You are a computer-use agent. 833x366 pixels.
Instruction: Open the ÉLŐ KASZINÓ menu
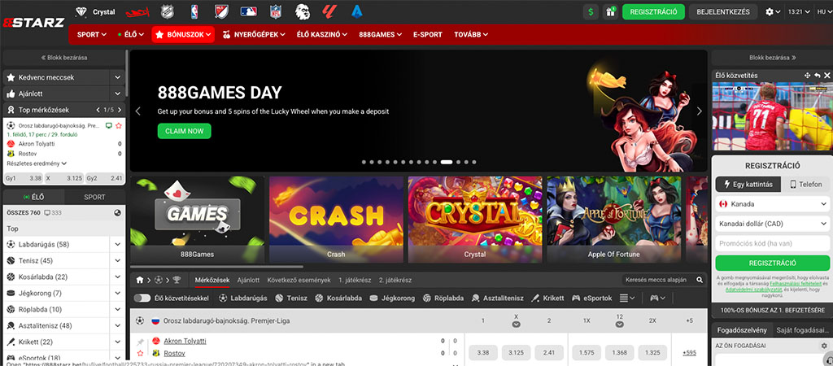[321, 34]
